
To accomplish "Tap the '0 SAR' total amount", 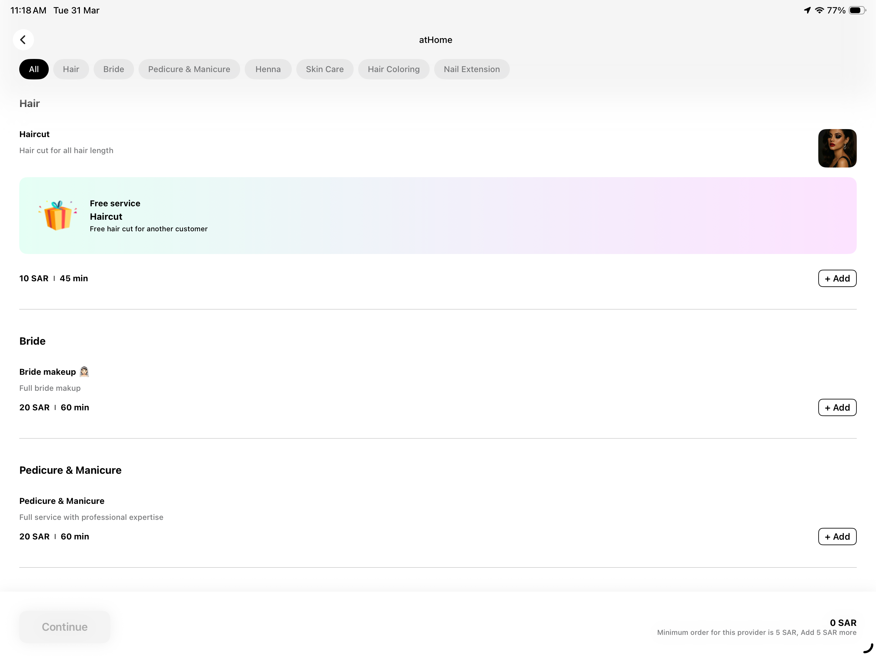I will (x=843, y=622).
